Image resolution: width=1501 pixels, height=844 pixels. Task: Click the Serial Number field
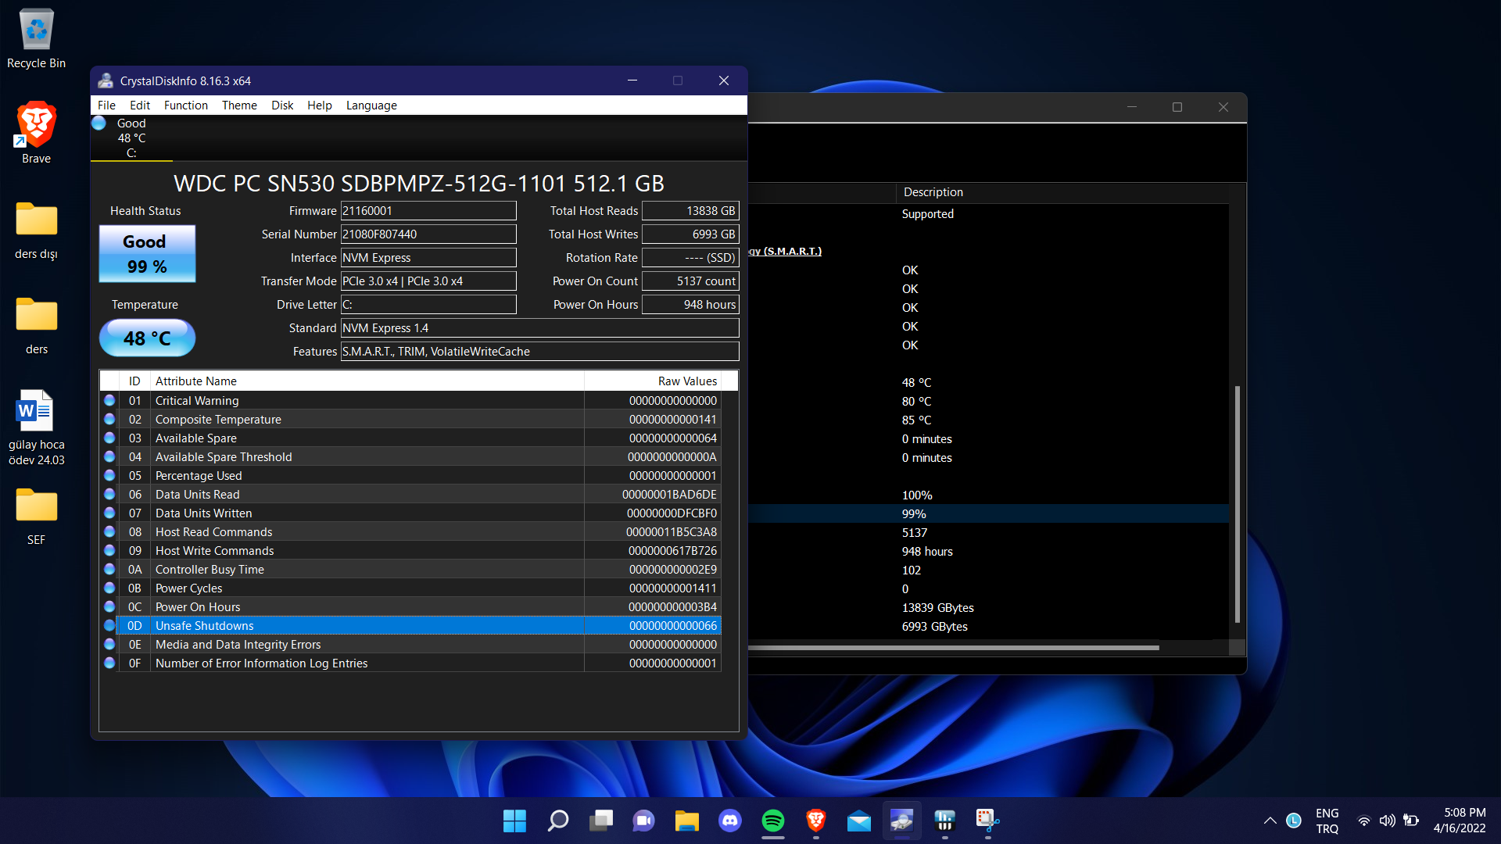(x=428, y=234)
